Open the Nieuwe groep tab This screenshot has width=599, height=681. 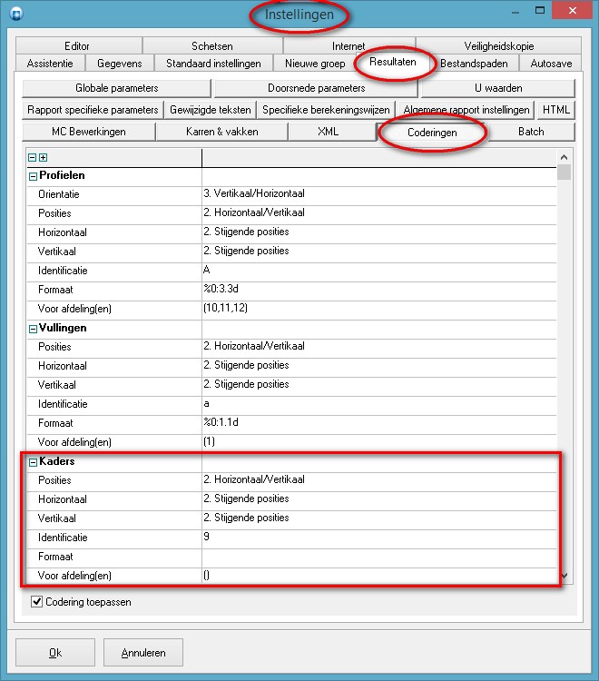click(315, 64)
